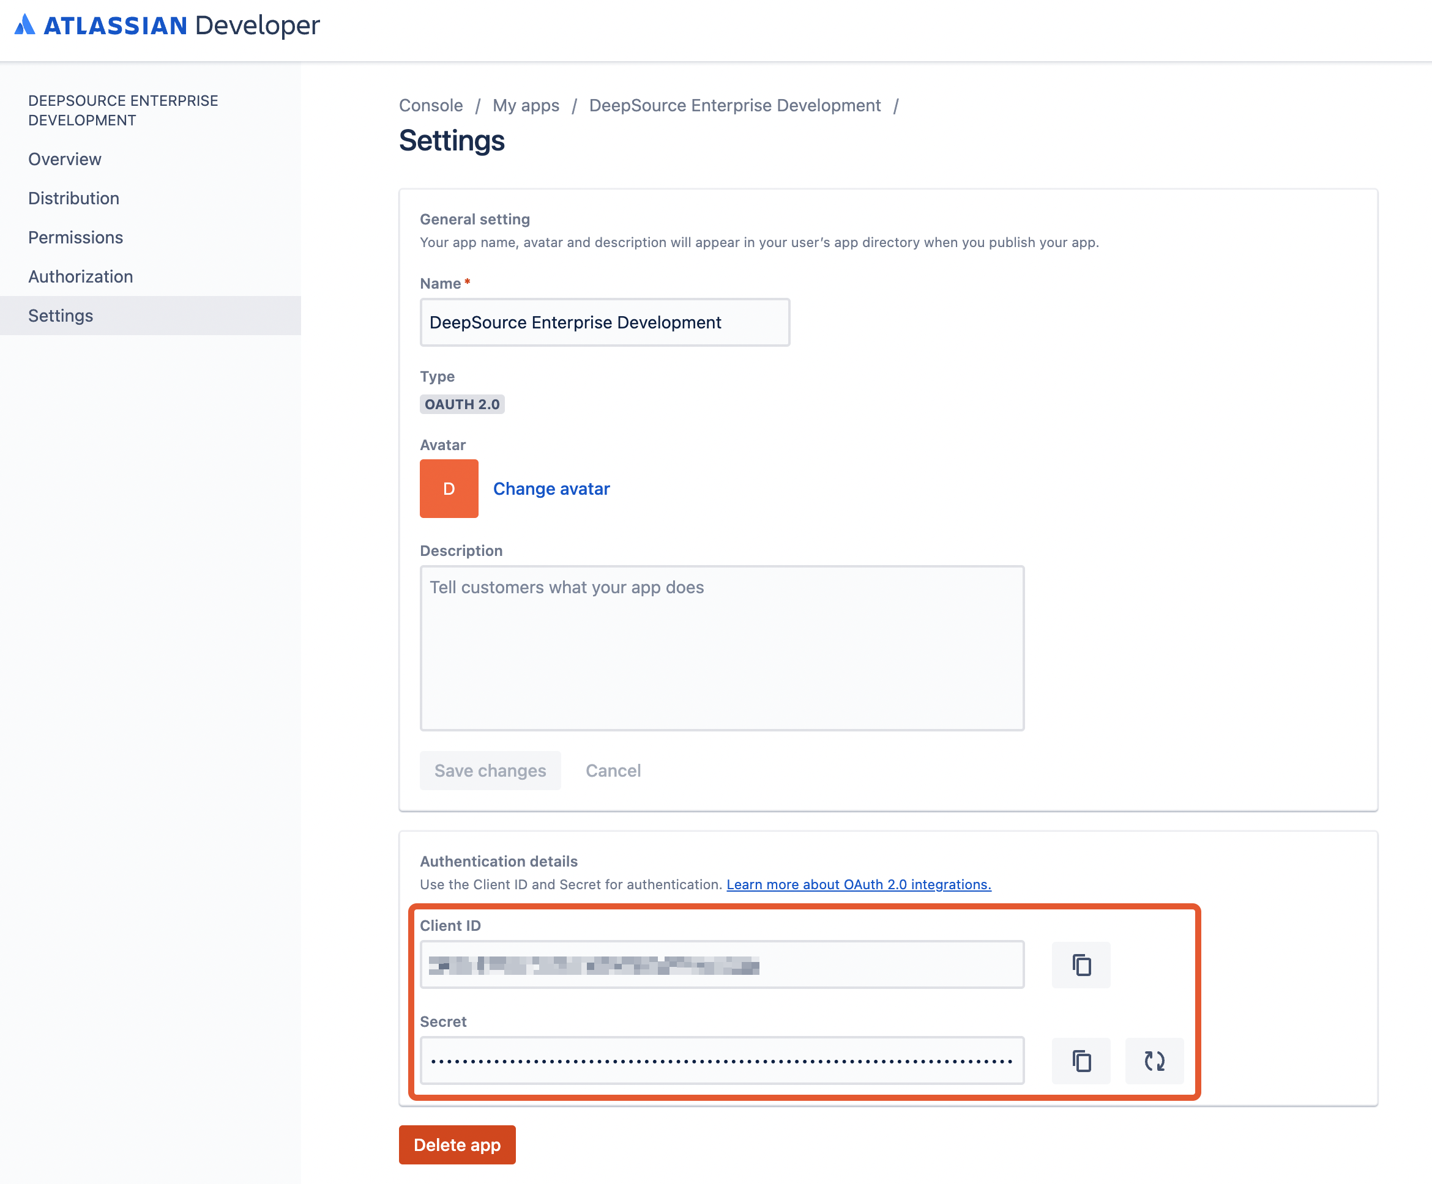Select the masked Secret field
Screen dimensions: 1432x1184
coord(722,1060)
